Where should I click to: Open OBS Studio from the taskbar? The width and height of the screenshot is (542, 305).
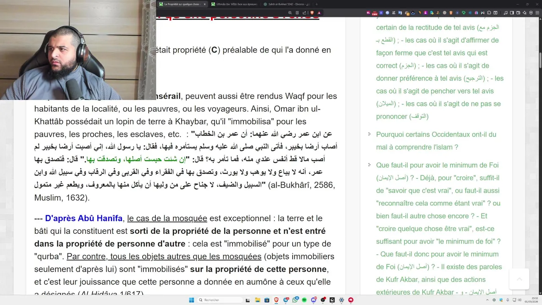(323, 300)
